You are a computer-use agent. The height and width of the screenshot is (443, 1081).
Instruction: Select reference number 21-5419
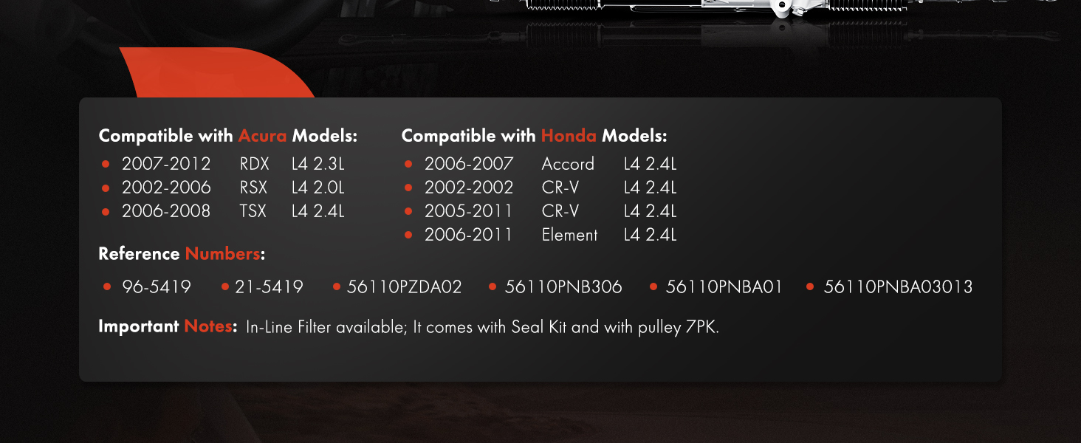pos(269,286)
